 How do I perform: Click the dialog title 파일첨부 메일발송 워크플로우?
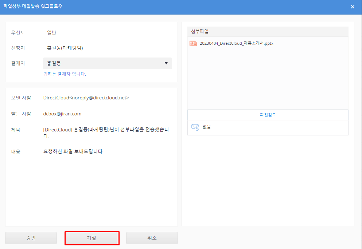pos(33,7)
